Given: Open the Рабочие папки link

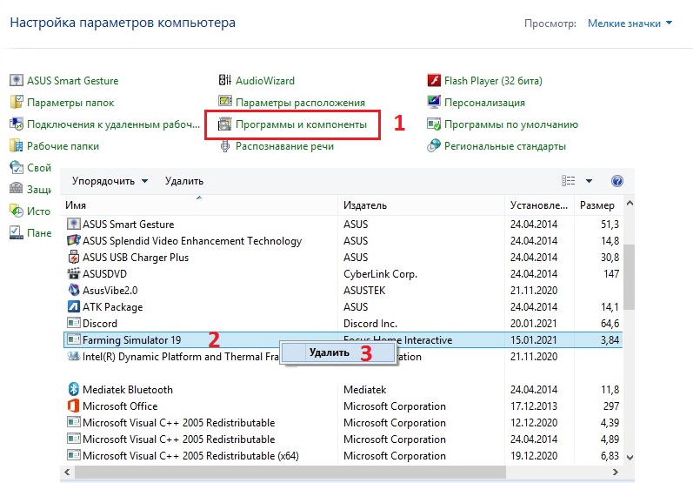Looking at the screenshot, I should point(63,146).
